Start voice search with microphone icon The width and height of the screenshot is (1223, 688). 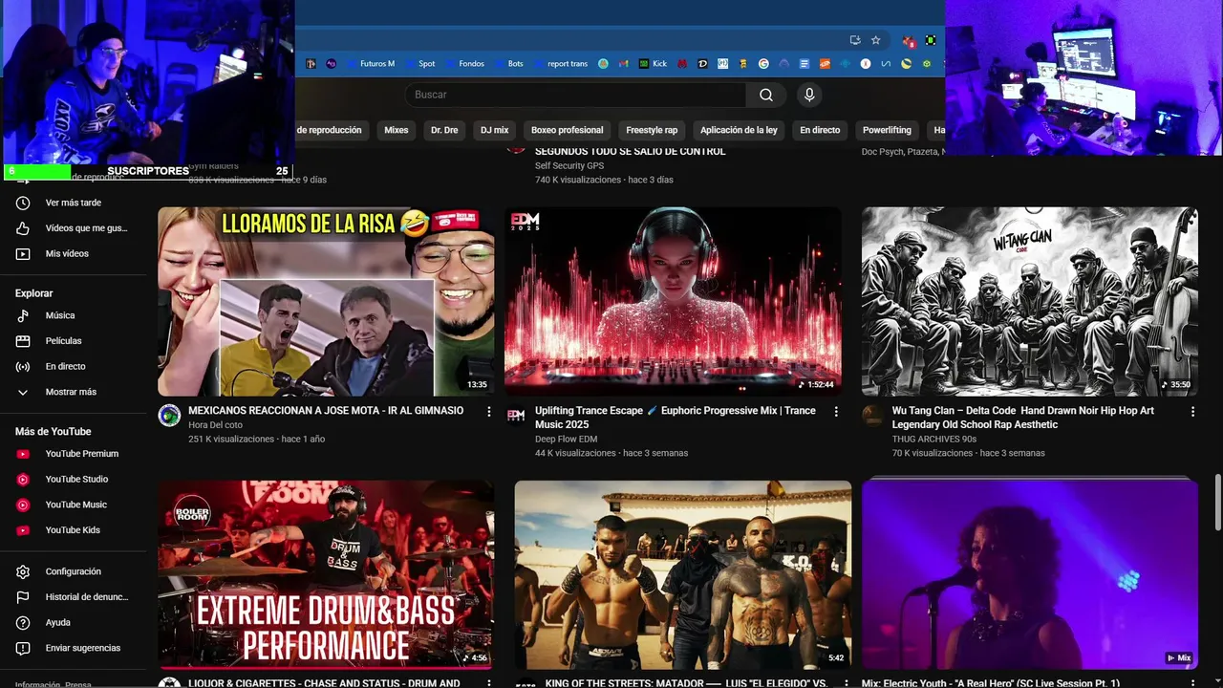click(809, 95)
